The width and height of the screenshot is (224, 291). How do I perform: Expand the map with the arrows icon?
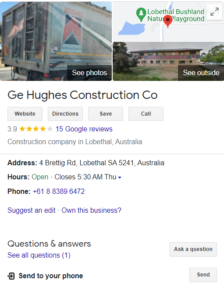[x=214, y=12]
